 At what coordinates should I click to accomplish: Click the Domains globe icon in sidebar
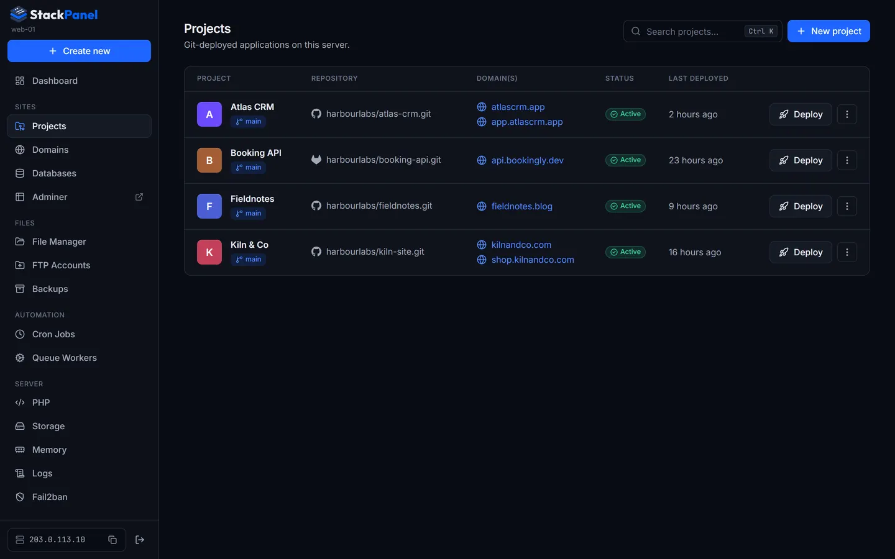[x=20, y=150]
